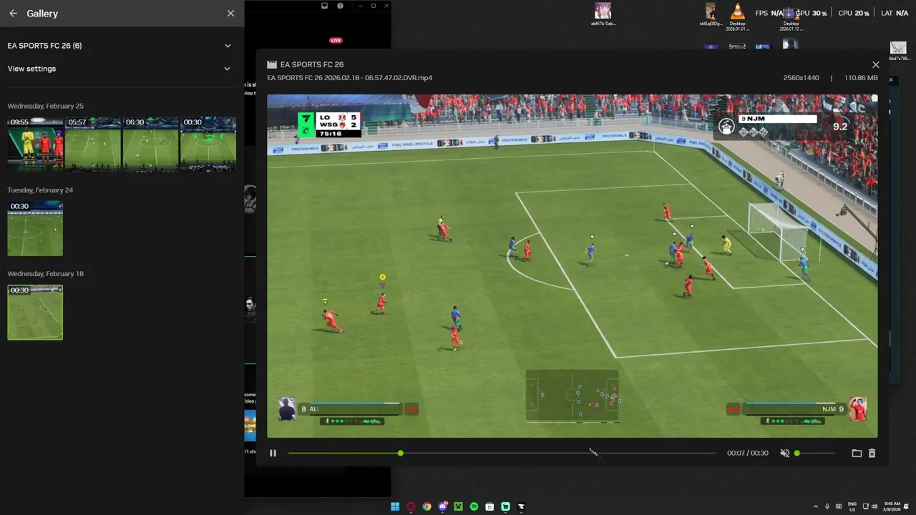Click the Wednesday, February 25 date heading

click(x=45, y=106)
